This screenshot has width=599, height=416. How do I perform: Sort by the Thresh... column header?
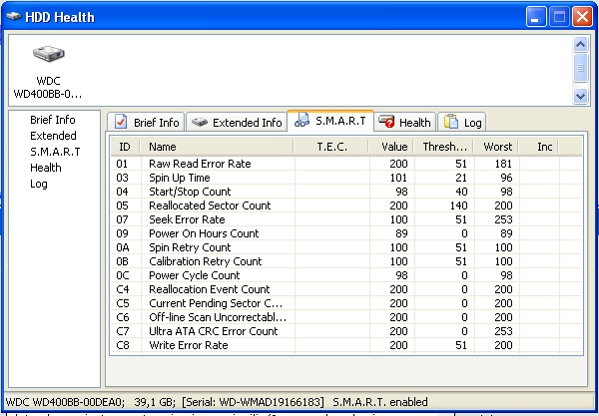click(444, 147)
